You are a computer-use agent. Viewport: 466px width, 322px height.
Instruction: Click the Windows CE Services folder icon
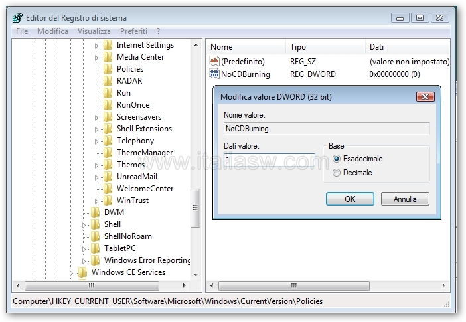pos(82,272)
